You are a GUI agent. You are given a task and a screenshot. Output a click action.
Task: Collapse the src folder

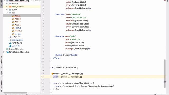point(7,13)
